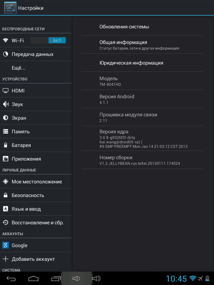Open Передача данных data usage icon
Image resolution: width=214 pixels, height=285 pixels.
6,54
